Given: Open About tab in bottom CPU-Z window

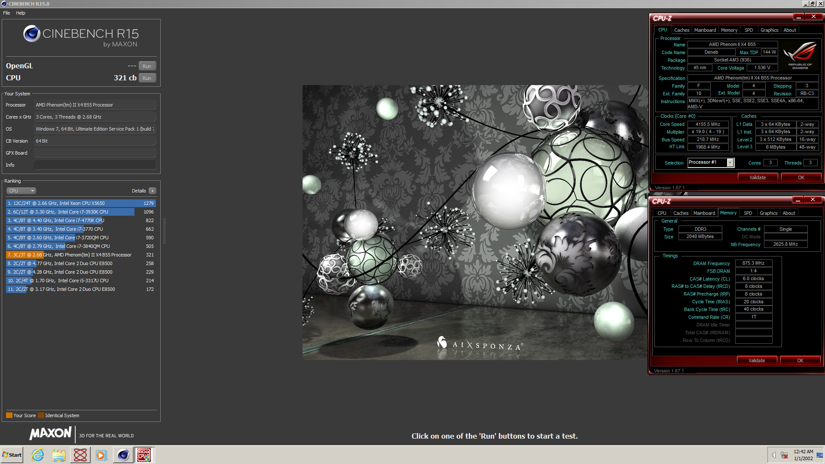Looking at the screenshot, I should tap(789, 213).
